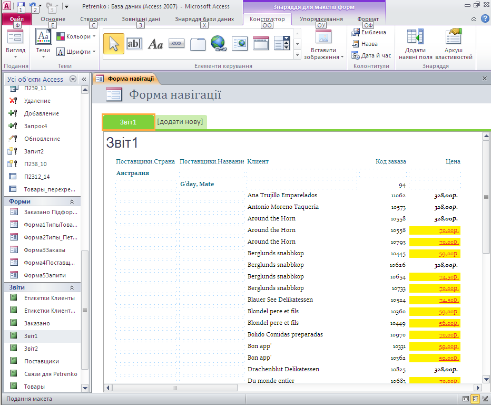491x405 pixels.
Task: Switch to Design view in status bar
Action: tap(485, 399)
